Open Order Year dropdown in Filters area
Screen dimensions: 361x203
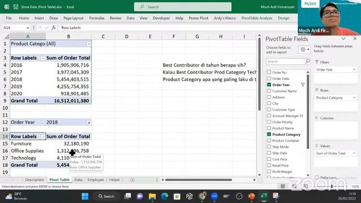tap(354, 69)
